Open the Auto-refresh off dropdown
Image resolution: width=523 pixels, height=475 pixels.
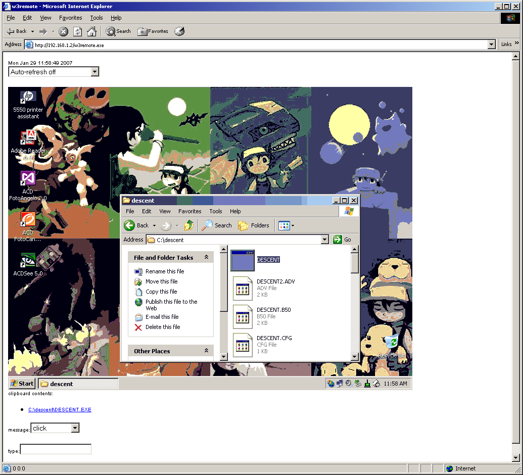click(95, 72)
